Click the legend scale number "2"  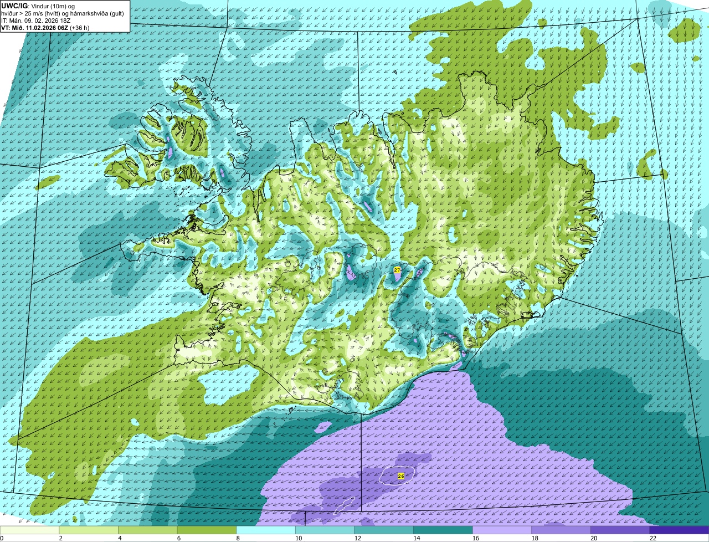click(60, 538)
